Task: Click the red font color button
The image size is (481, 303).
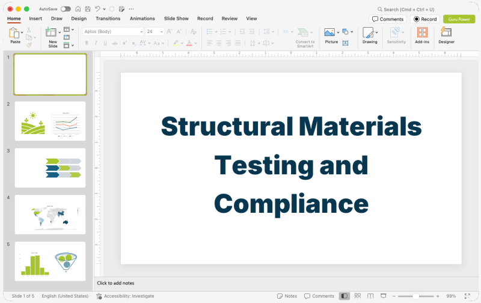Action: coord(189,43)
